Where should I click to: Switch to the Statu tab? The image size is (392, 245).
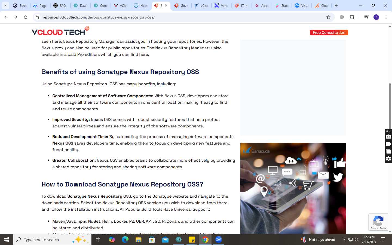[x=282, y=5]
